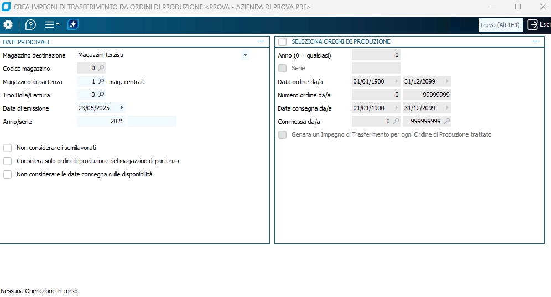The height and width of the screenshot is (297, 551).
Task: Open the help question mark icon
Action: click(30, 24)
